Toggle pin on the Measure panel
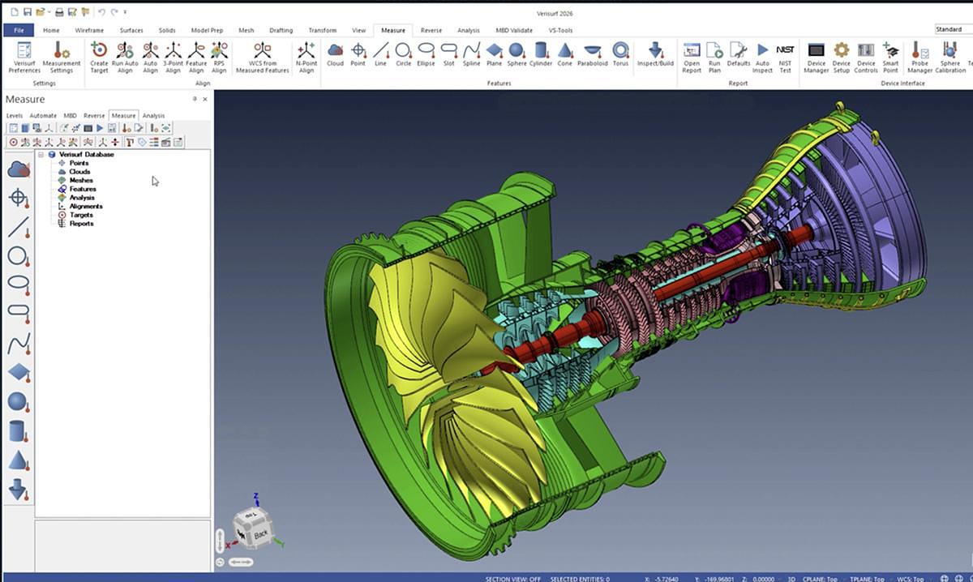Screen dimensions: 973x582 [x=195, y=99]
